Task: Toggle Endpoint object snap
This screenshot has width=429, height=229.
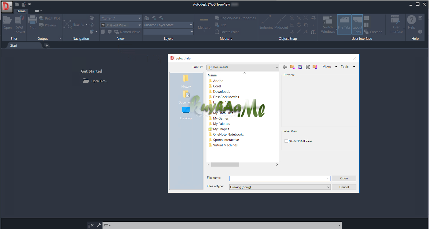Action: tap(266, 22)
